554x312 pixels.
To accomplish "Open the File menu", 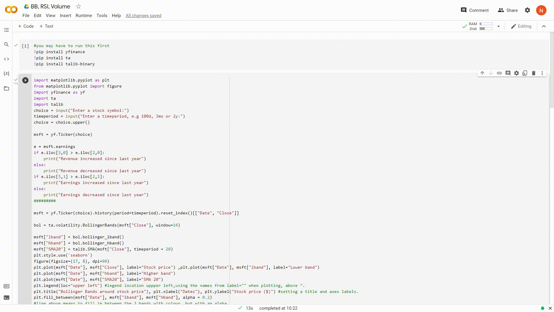I will click(x=26, y=16).
